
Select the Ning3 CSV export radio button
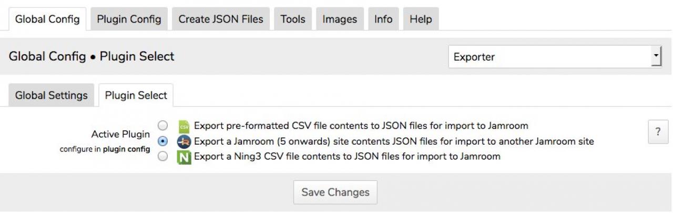[163, 156]
